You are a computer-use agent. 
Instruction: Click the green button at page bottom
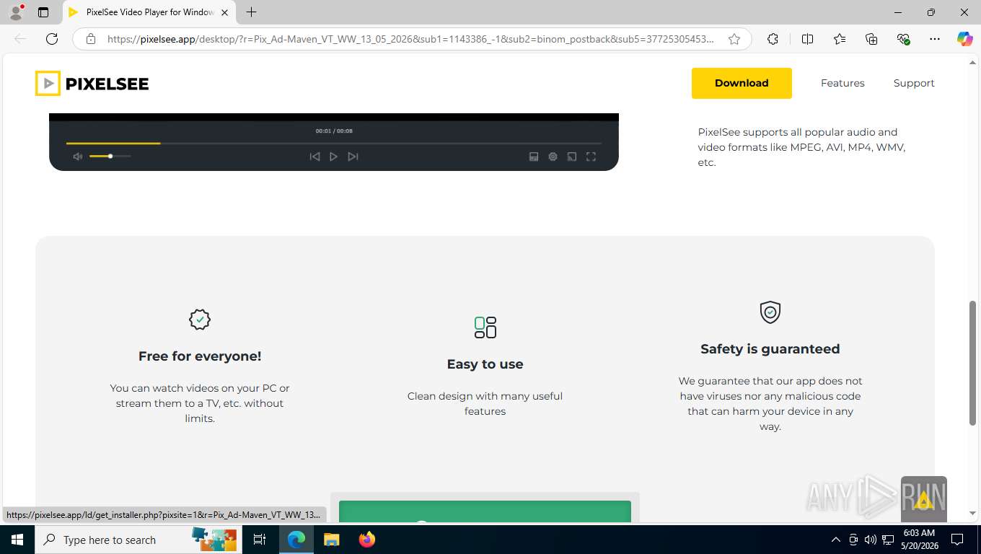click(485, 511)
